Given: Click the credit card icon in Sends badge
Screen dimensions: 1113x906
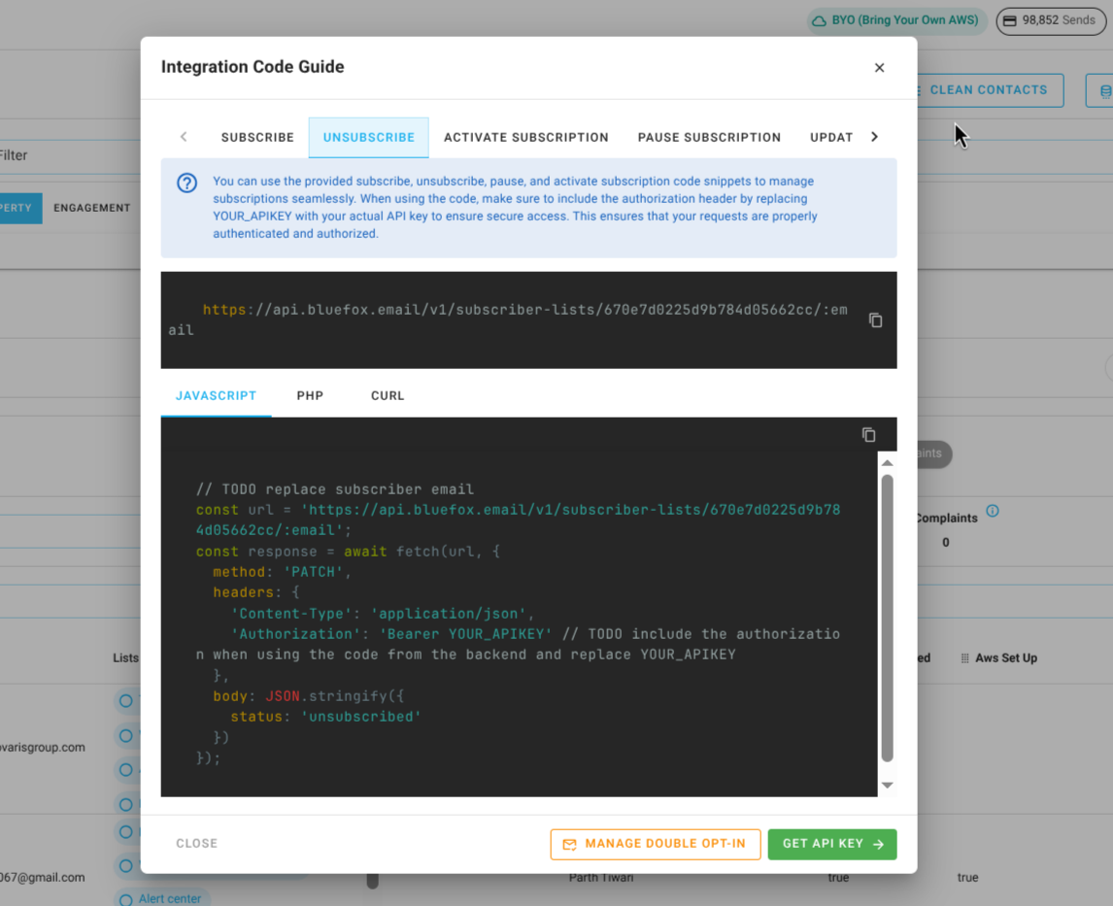Looking at the screenshot, I should pos(1009,20).
